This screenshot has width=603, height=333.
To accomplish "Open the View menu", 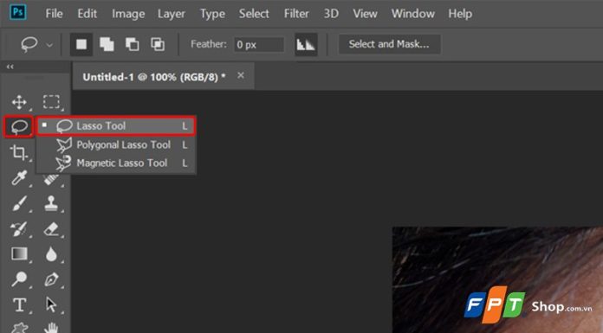I will coord(365,14).
